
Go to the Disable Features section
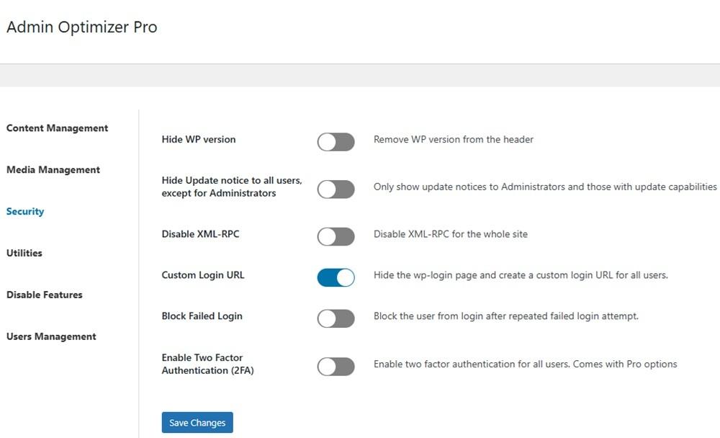(44, 295)
